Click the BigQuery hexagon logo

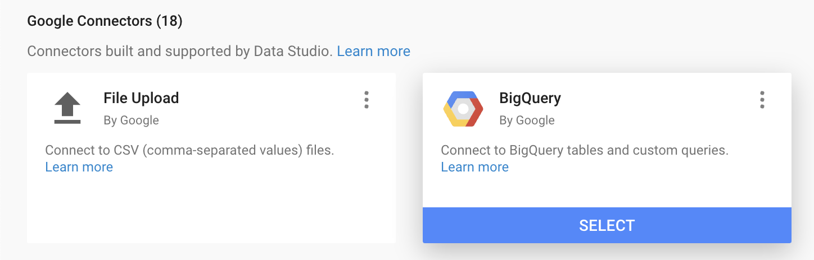[463, 109]
